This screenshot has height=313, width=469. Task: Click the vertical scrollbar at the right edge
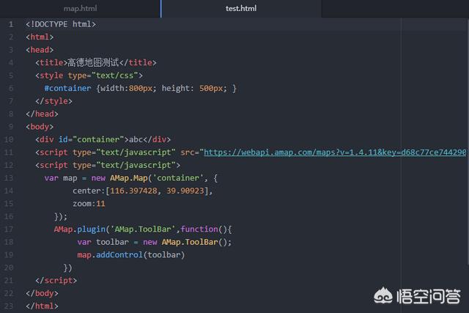[x=468, y=141]
